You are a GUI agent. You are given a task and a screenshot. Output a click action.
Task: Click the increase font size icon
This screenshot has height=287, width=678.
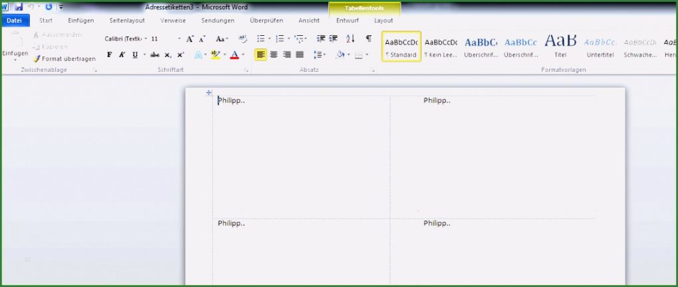tap(190, 39)
